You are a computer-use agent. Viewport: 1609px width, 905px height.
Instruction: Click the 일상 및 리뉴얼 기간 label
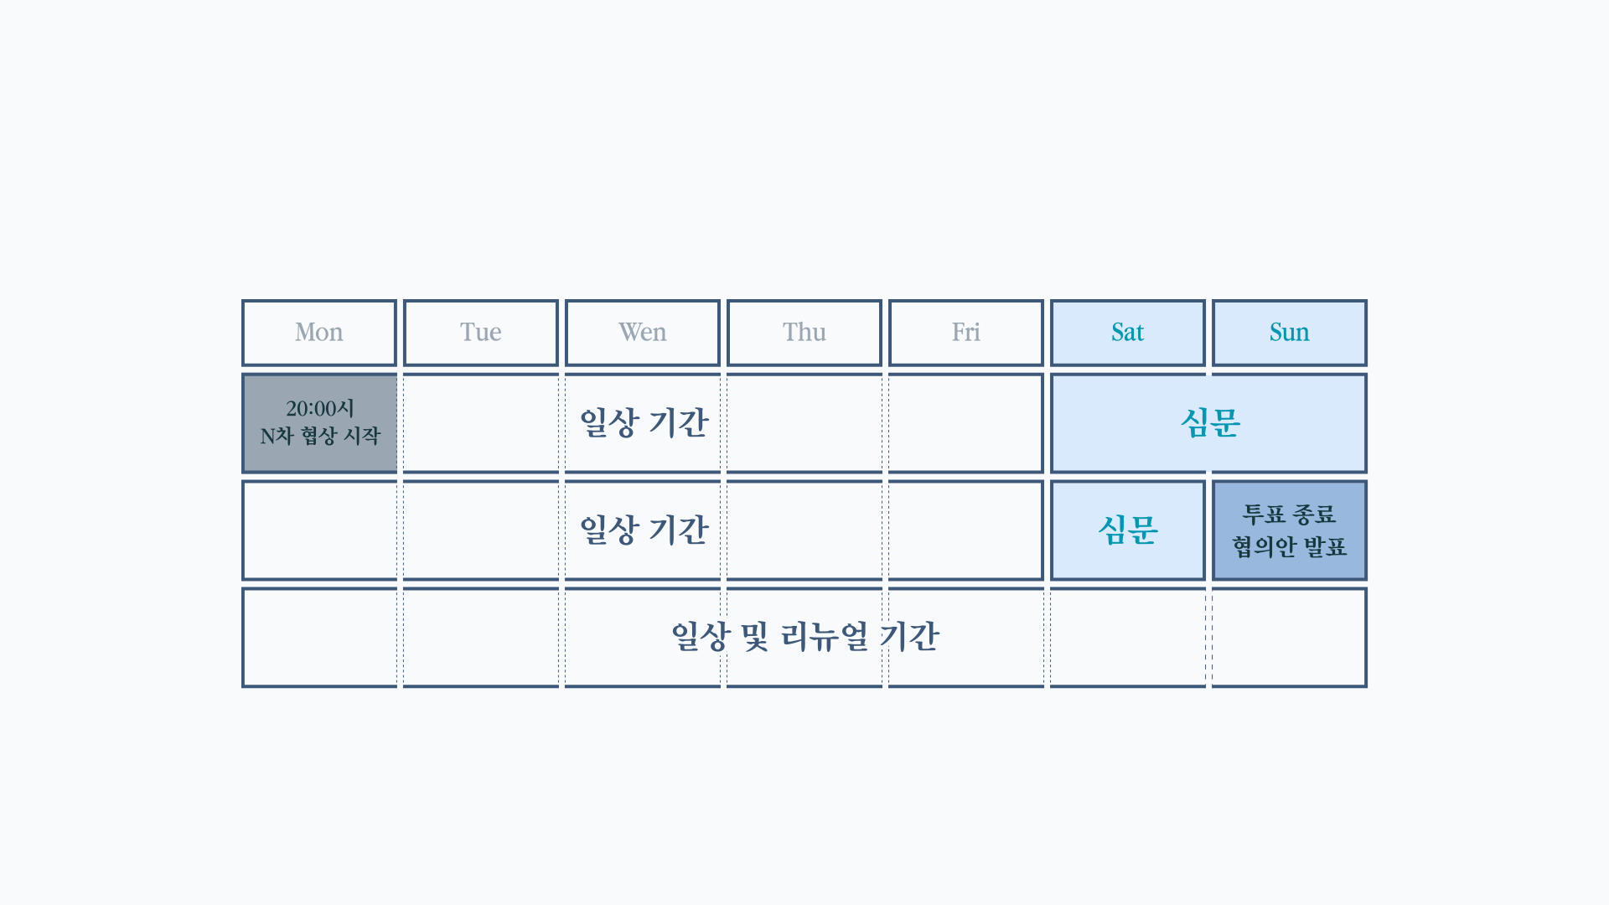pos(805,637)
